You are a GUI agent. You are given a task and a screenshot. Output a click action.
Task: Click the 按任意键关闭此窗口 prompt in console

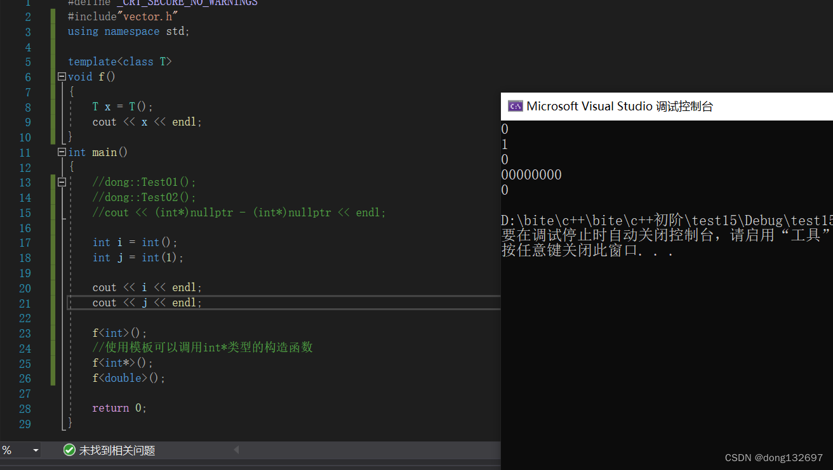pos(587,251)
